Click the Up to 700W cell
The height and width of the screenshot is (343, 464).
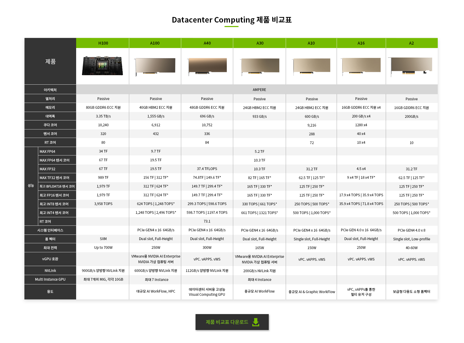click(x=103, y=248)
